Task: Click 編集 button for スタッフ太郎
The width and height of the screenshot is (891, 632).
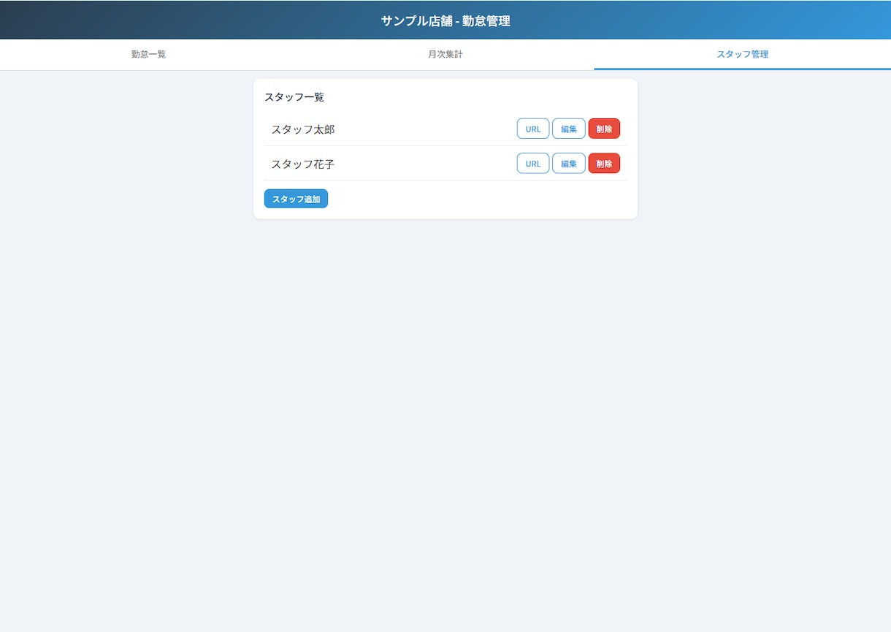Action: pyautogui.click(x=569, y=129)
